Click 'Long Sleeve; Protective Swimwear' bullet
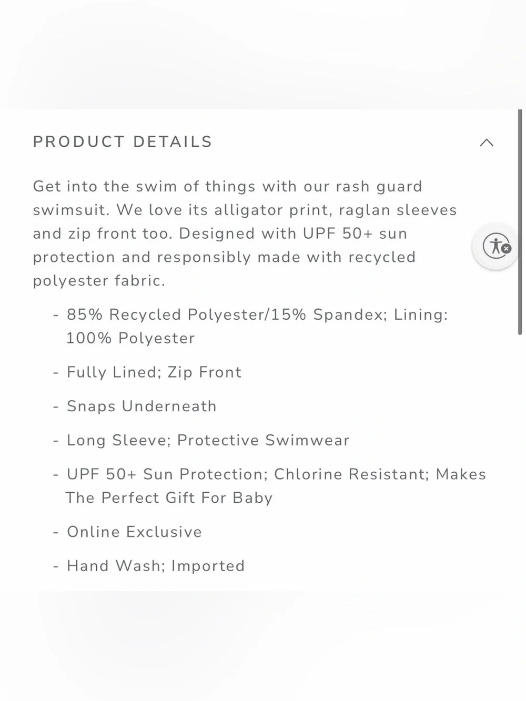Viewport: 526px width, 701px height. click(x=208, y=440)
